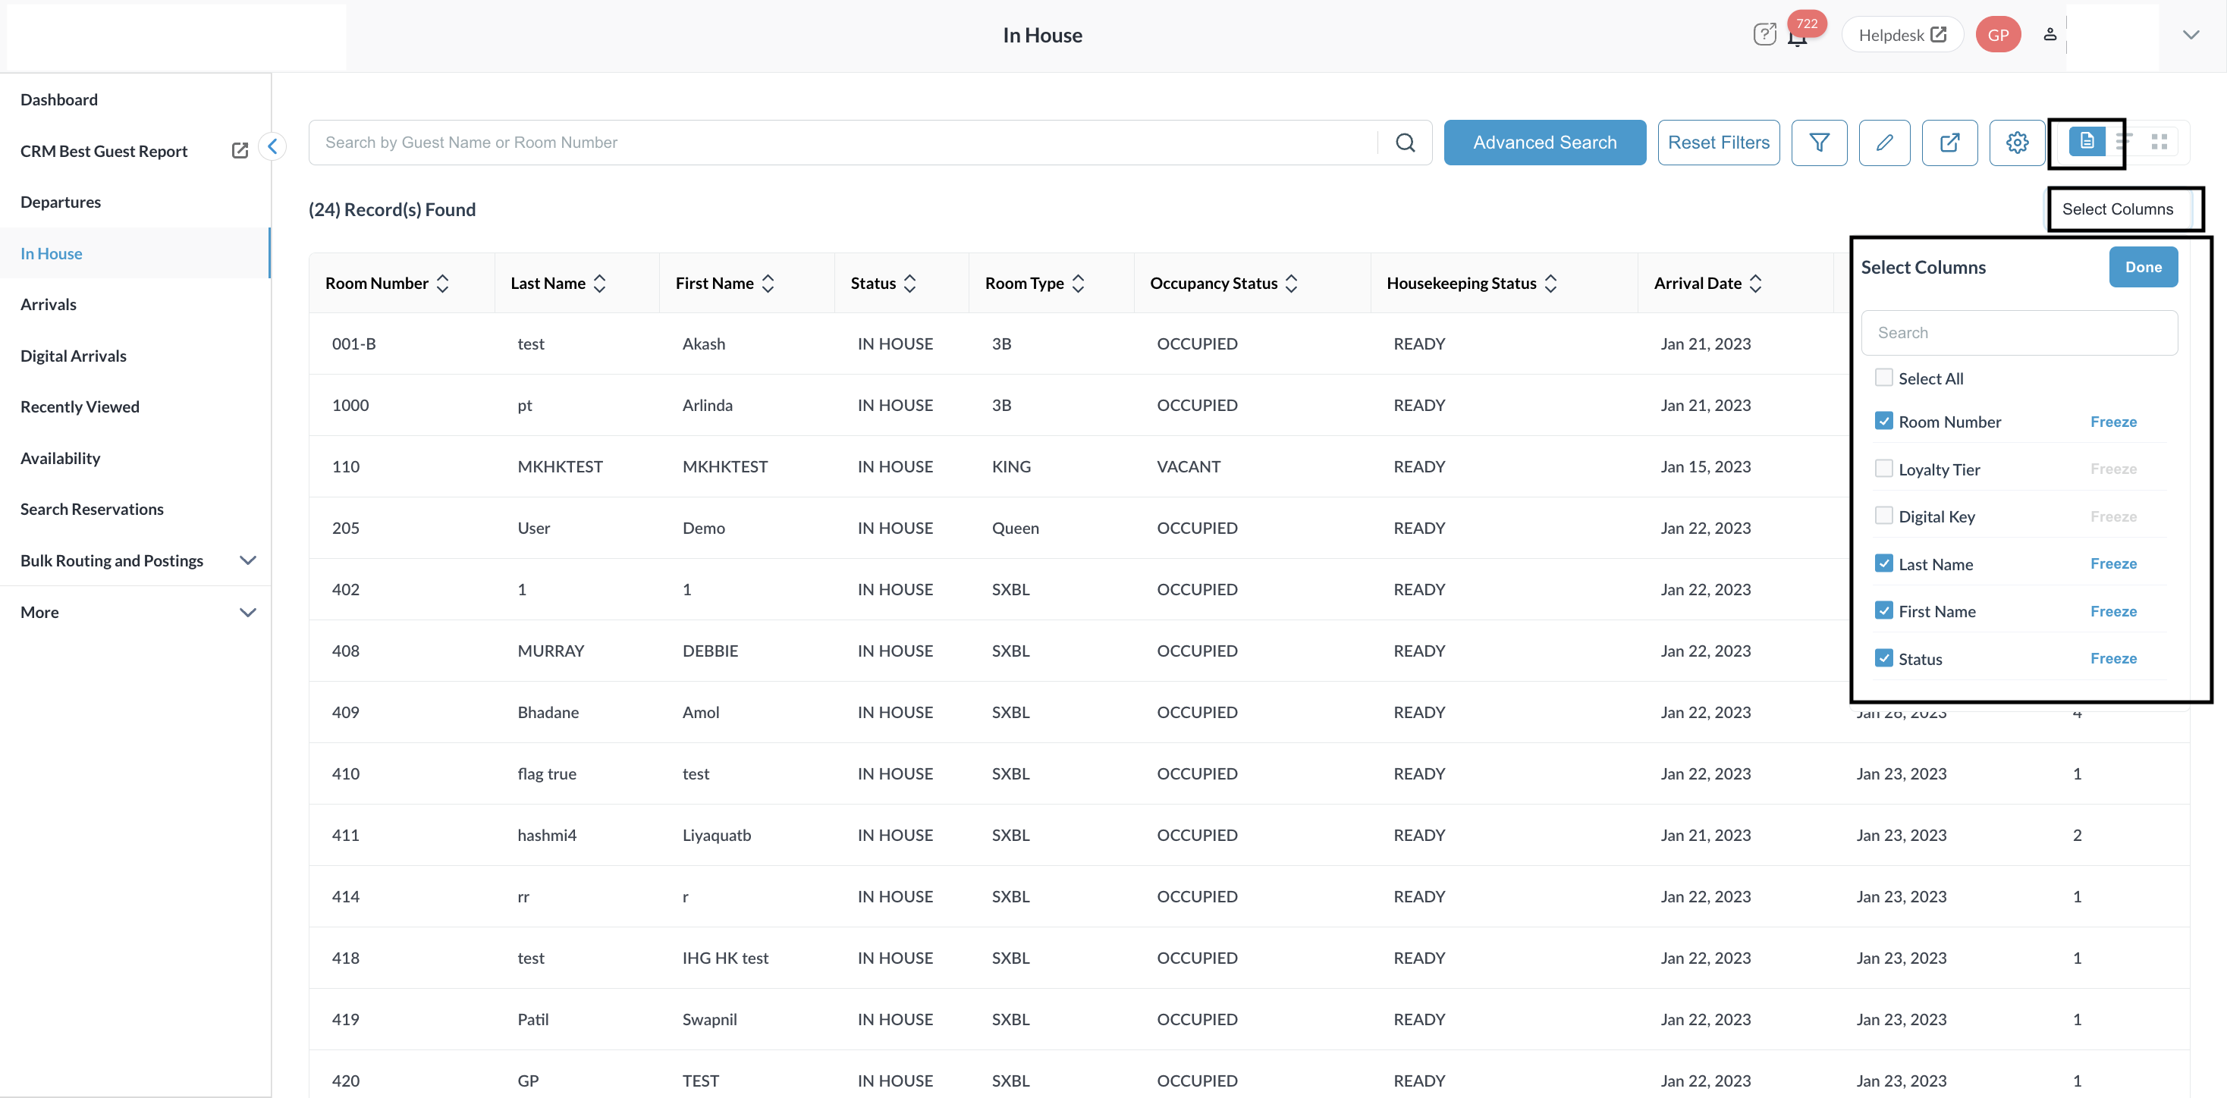Click the pencil edit icon
This screenshot has width=2227, height=1098.
coord(1884,143)
